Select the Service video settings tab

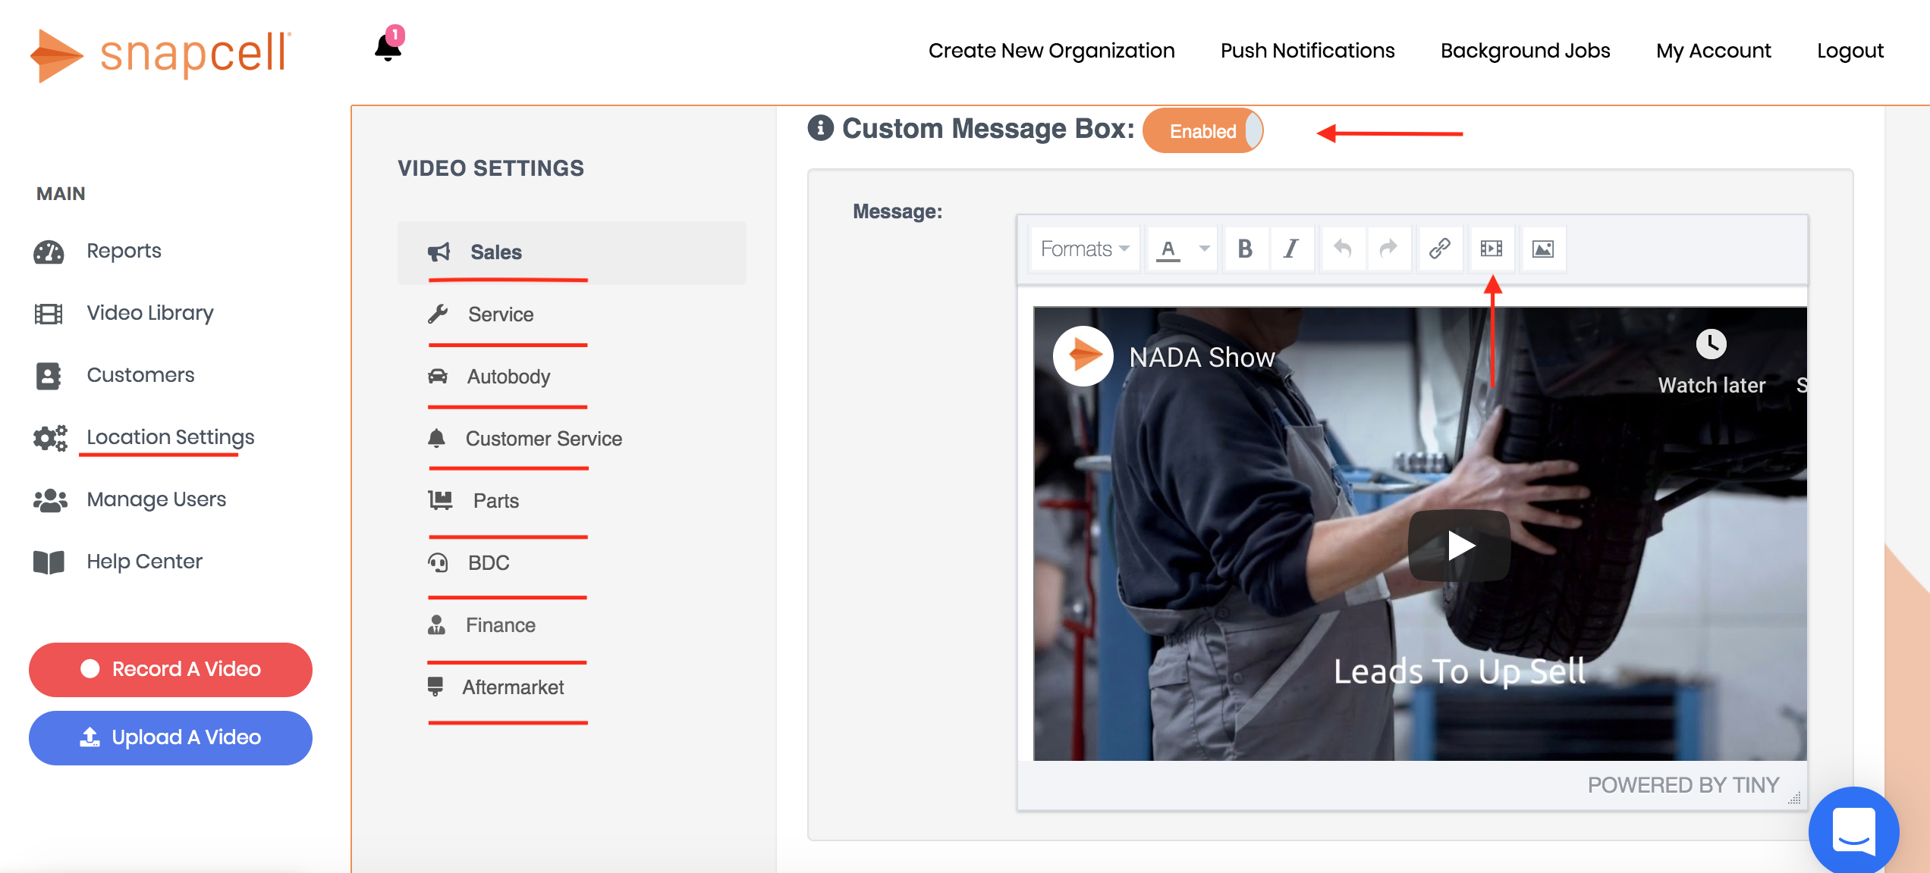[x=500, y=314]
